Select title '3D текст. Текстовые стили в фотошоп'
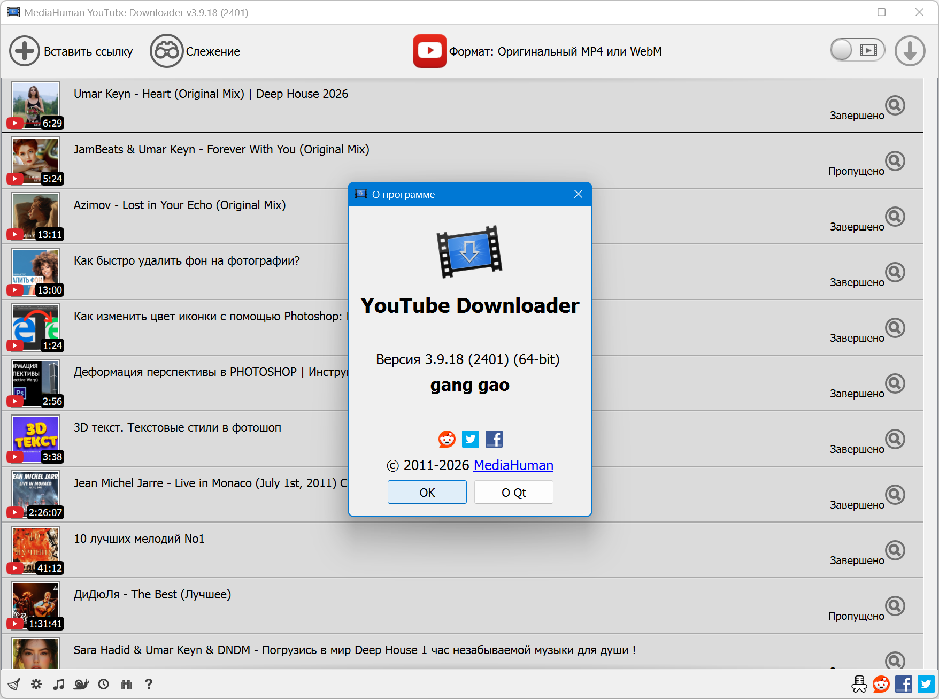Image resolution: width=939 pixels, height=699 pixels. coord(178,428)
